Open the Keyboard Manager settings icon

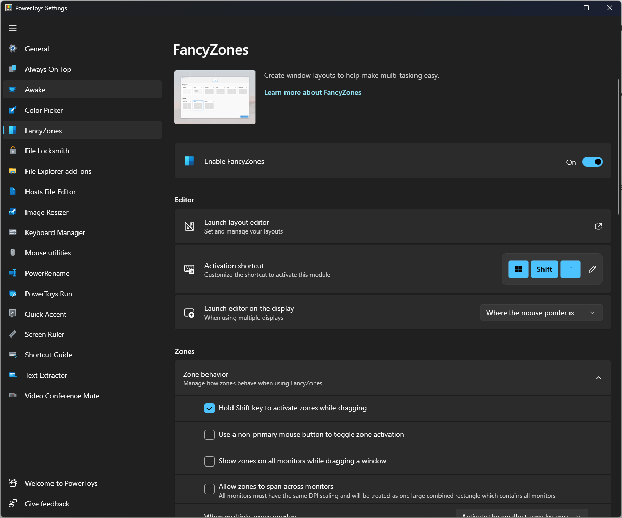tap(12, 232)
